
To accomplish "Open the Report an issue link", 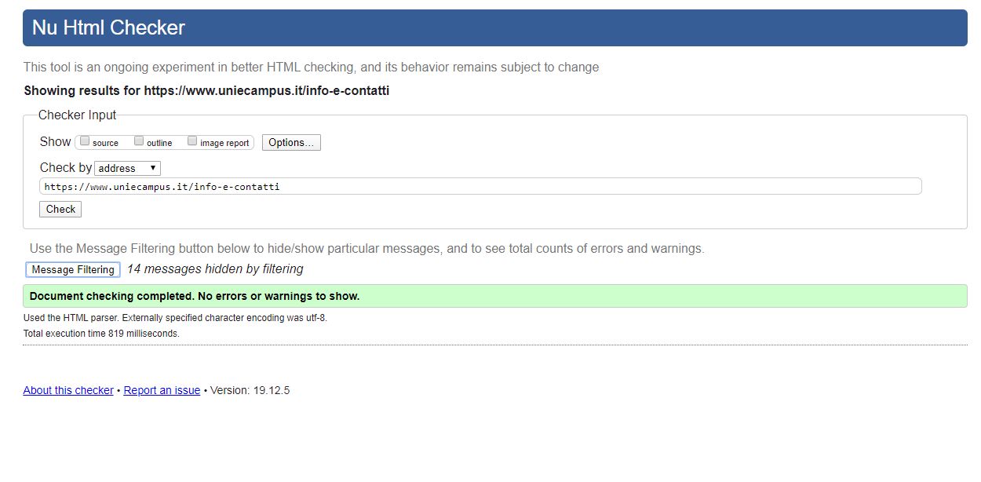I will click(162, 390).
